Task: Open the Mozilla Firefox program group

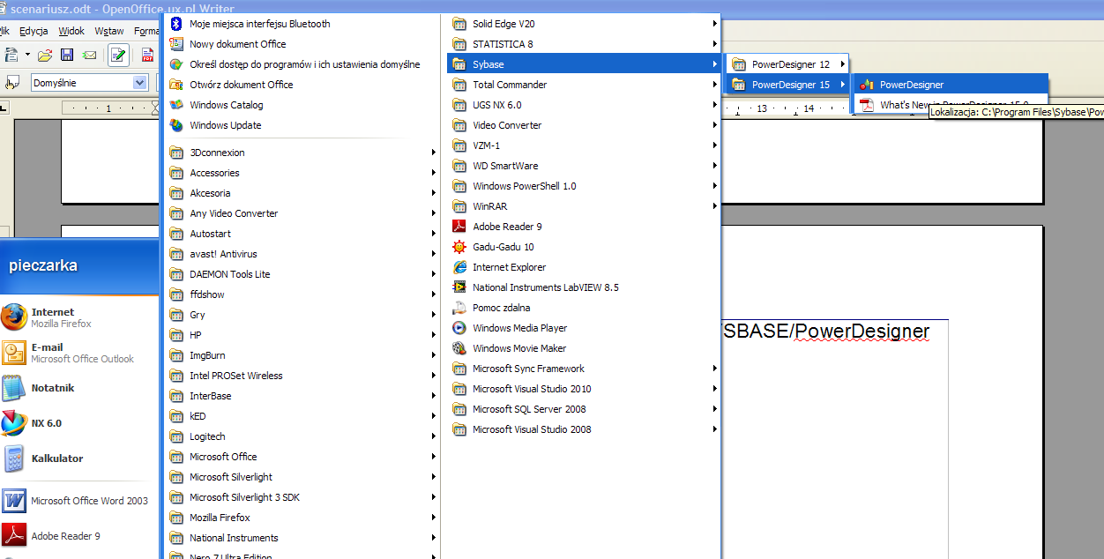Action: click(300, 518)
